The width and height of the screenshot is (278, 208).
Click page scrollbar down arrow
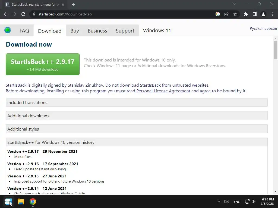275,191
